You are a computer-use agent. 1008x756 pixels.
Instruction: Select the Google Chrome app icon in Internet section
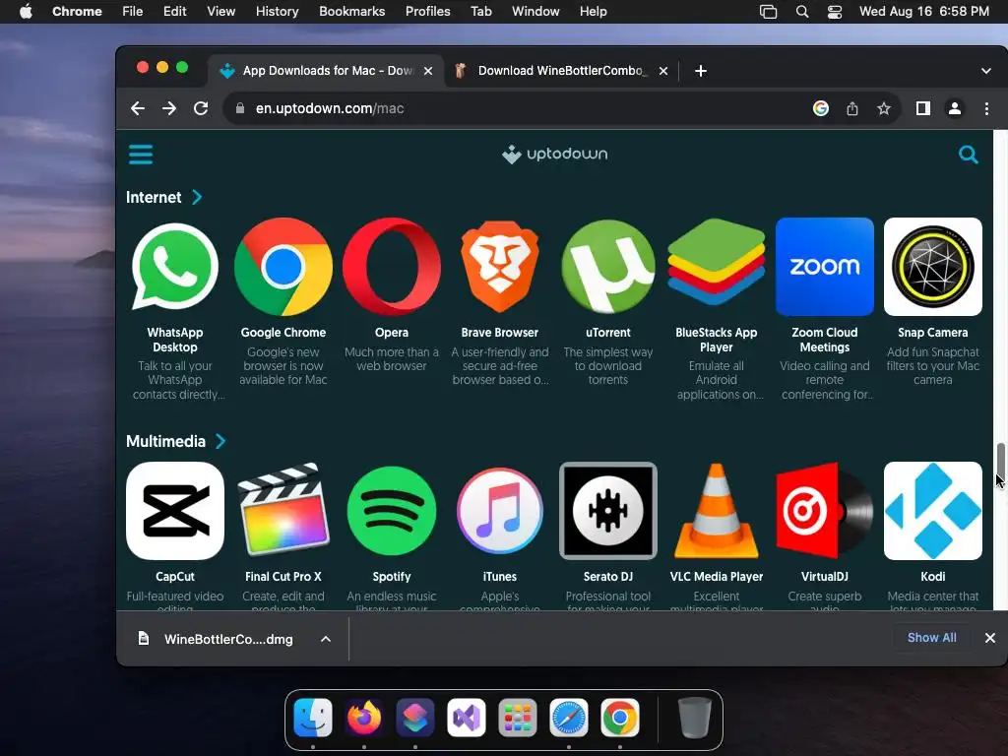tap(283, 267)
